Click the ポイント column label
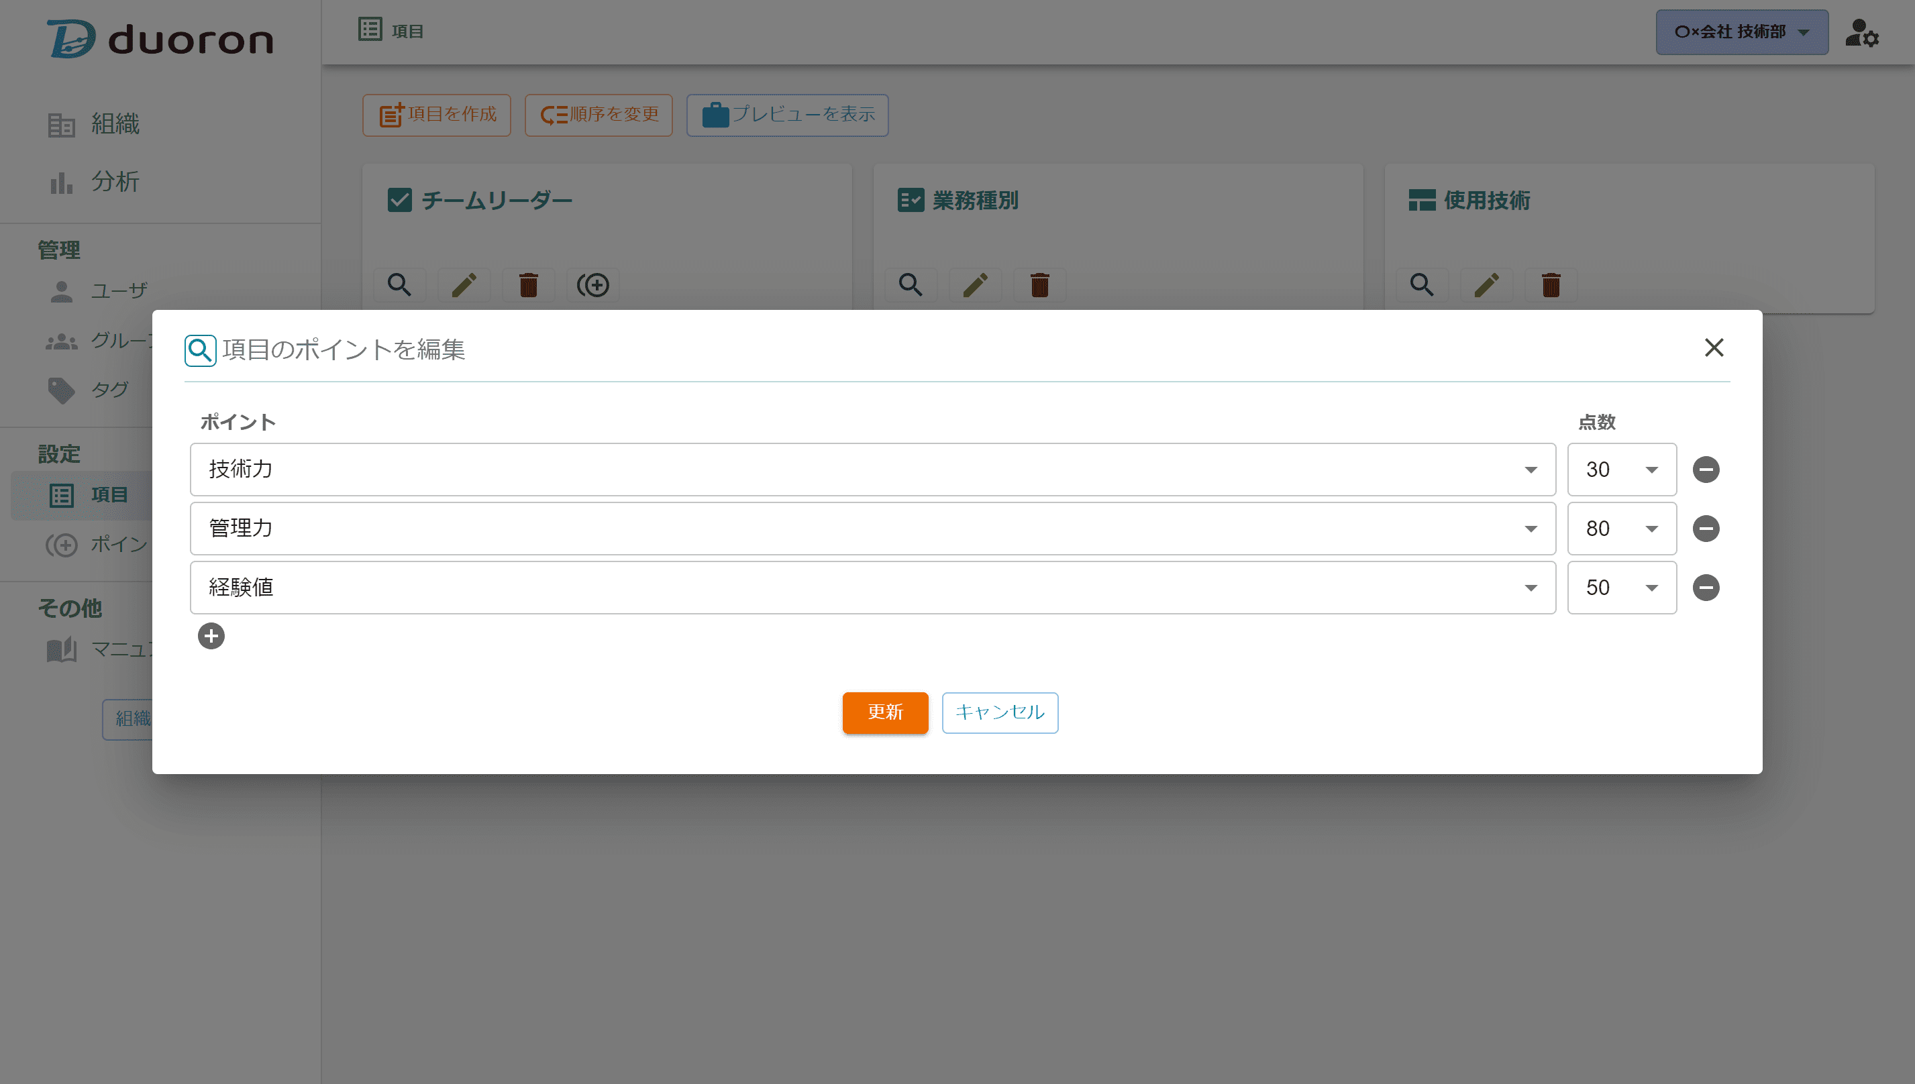Image resolution: width=1915 pixels, height=1084 pixels. (238, 422)
